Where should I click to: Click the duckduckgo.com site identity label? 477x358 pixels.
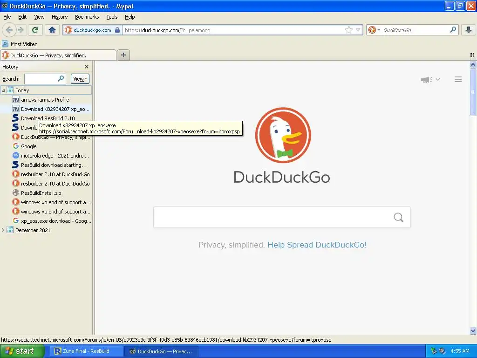pos(93,30)
